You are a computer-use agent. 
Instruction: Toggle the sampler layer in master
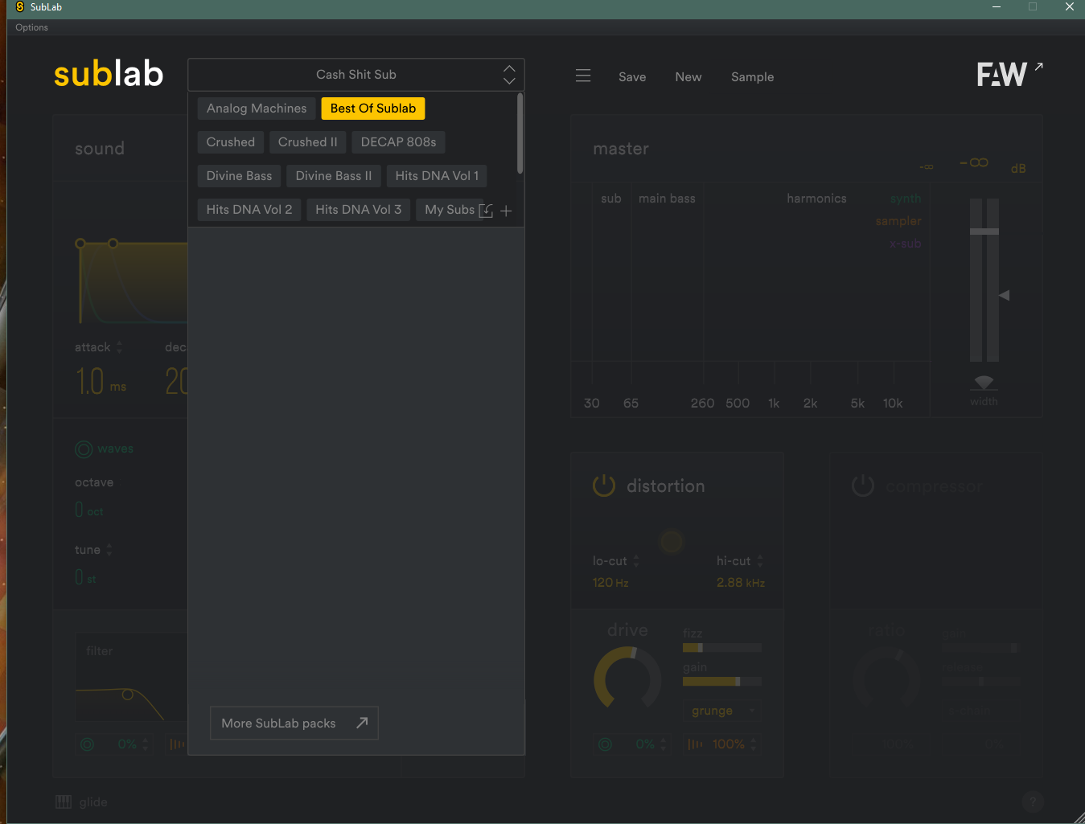point(898,221)
